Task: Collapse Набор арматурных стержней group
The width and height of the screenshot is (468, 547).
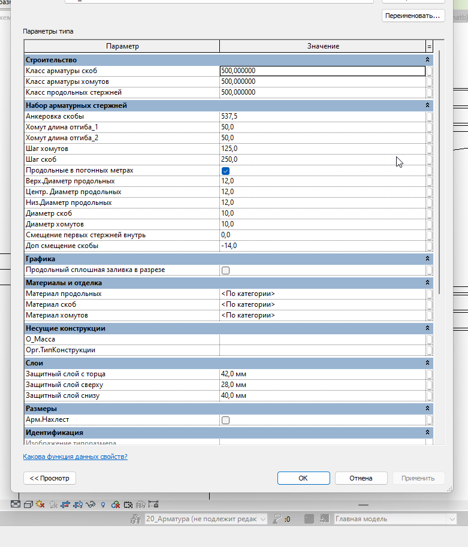Action: pos(427,105)
